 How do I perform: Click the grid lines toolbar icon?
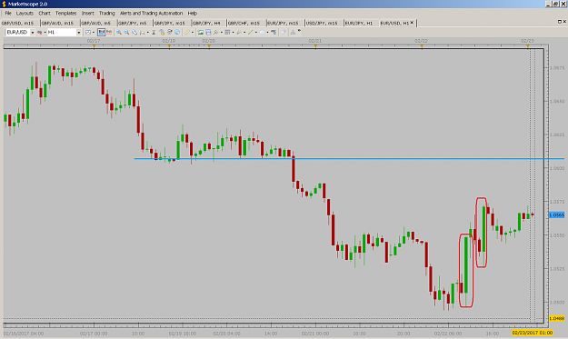click(x=227, y=32)
